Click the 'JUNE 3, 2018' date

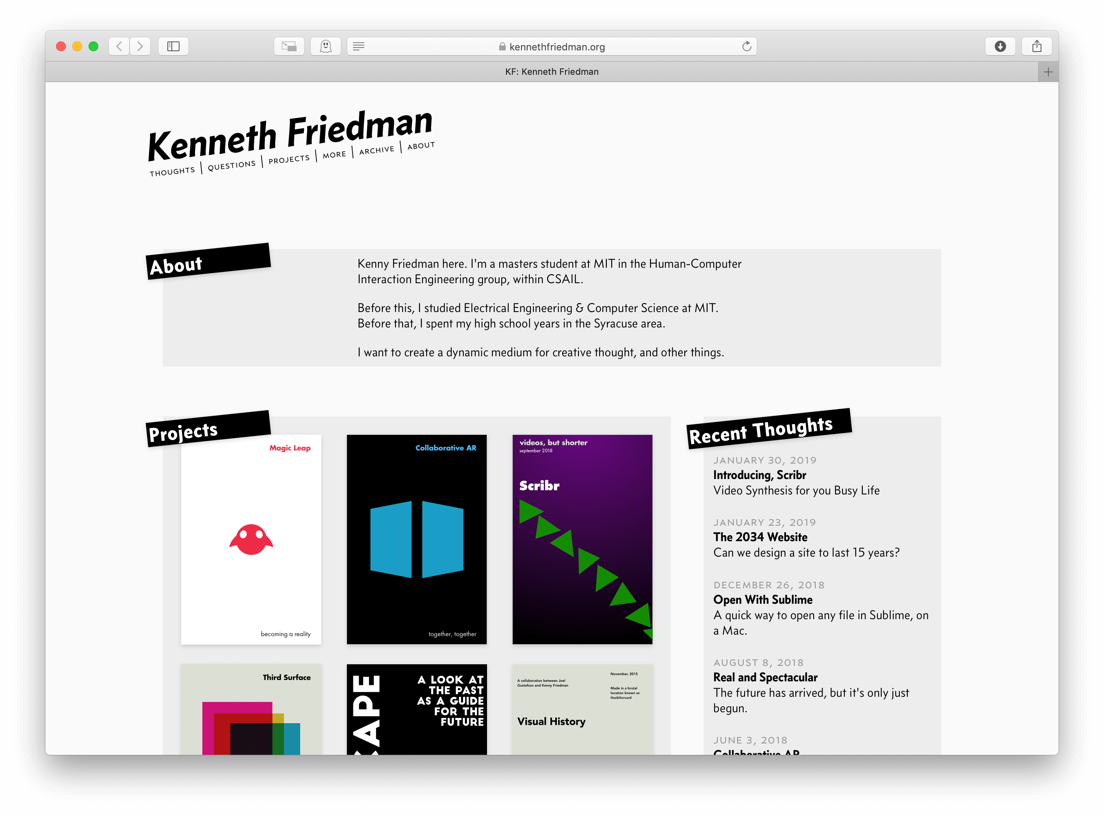coord(750,740)
